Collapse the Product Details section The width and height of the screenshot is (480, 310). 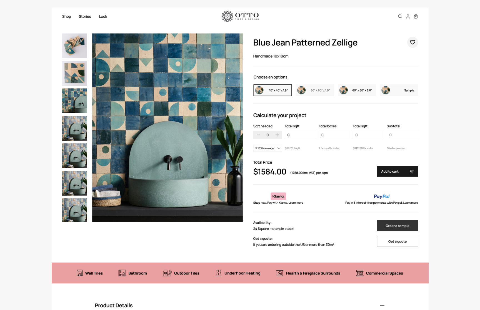(x=382, y=305)
